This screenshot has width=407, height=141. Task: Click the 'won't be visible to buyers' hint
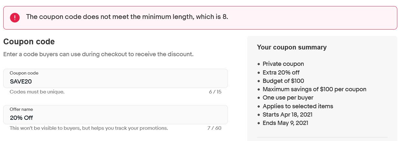pos(89,128)
